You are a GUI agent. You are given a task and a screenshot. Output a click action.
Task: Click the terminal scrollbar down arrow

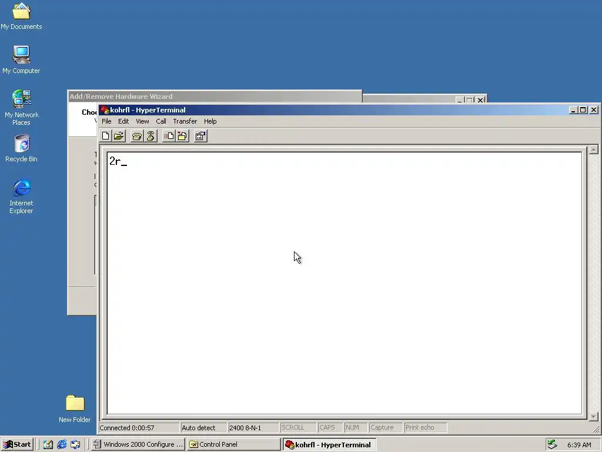tap(594, 416)
